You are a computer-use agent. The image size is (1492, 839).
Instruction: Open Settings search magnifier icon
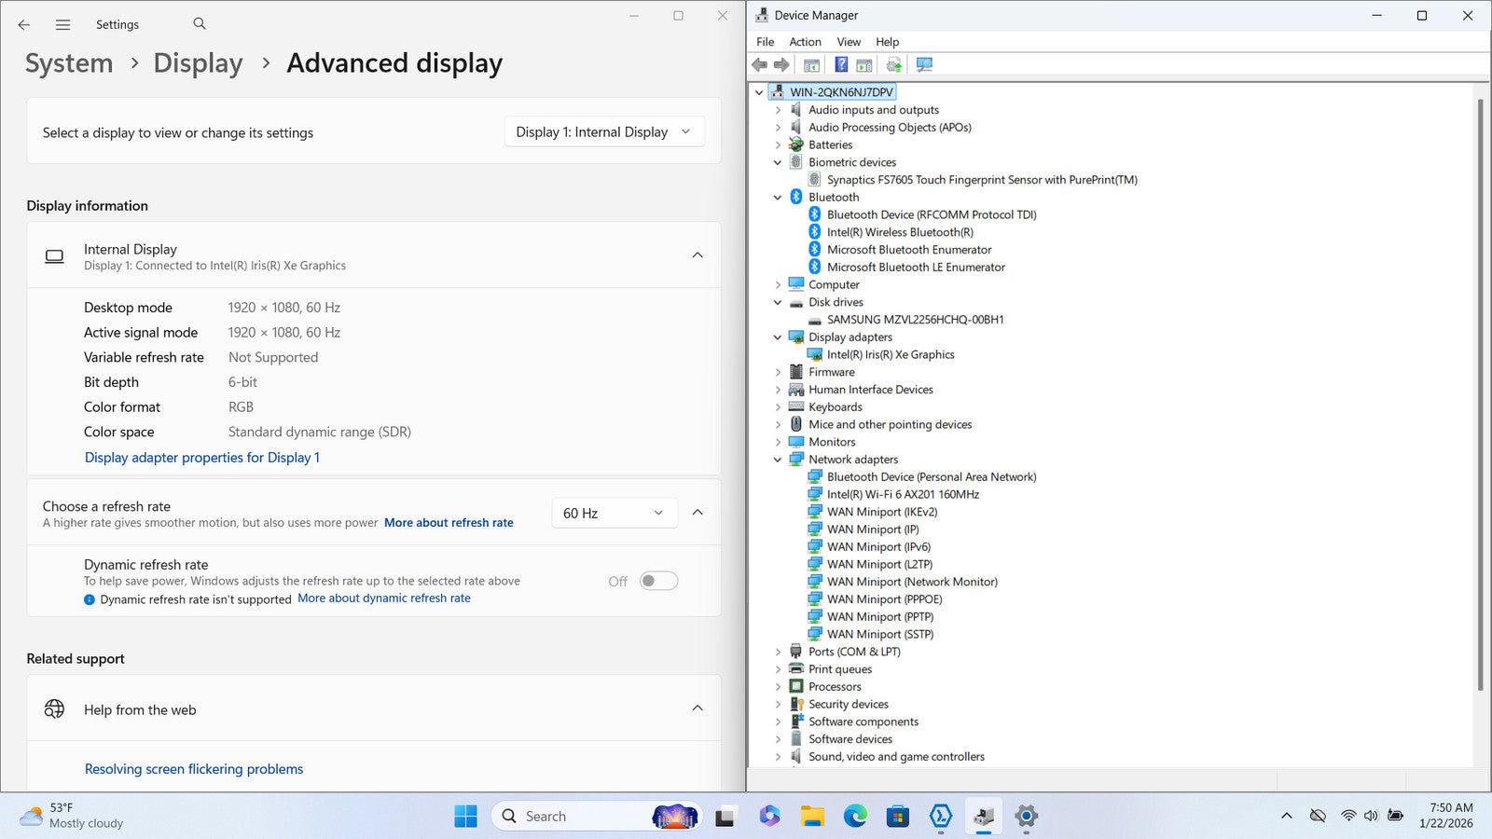pos(200,24)
